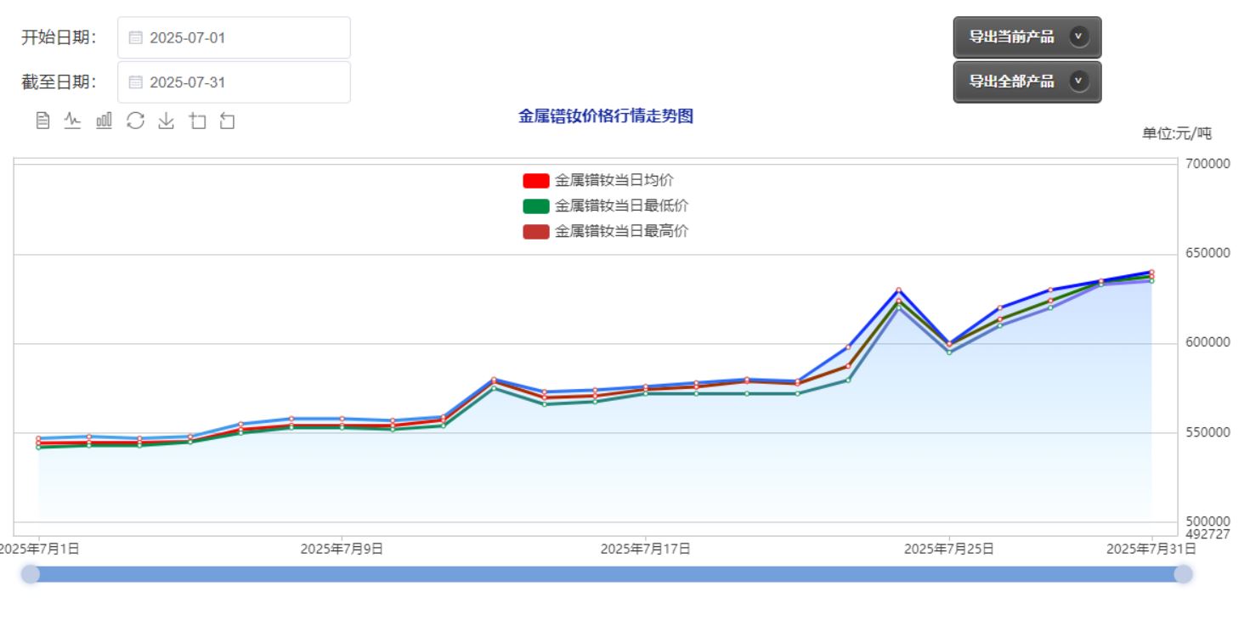Save chart as image download icon
Screen dimensions: 1250x620
tap(167, 121)
